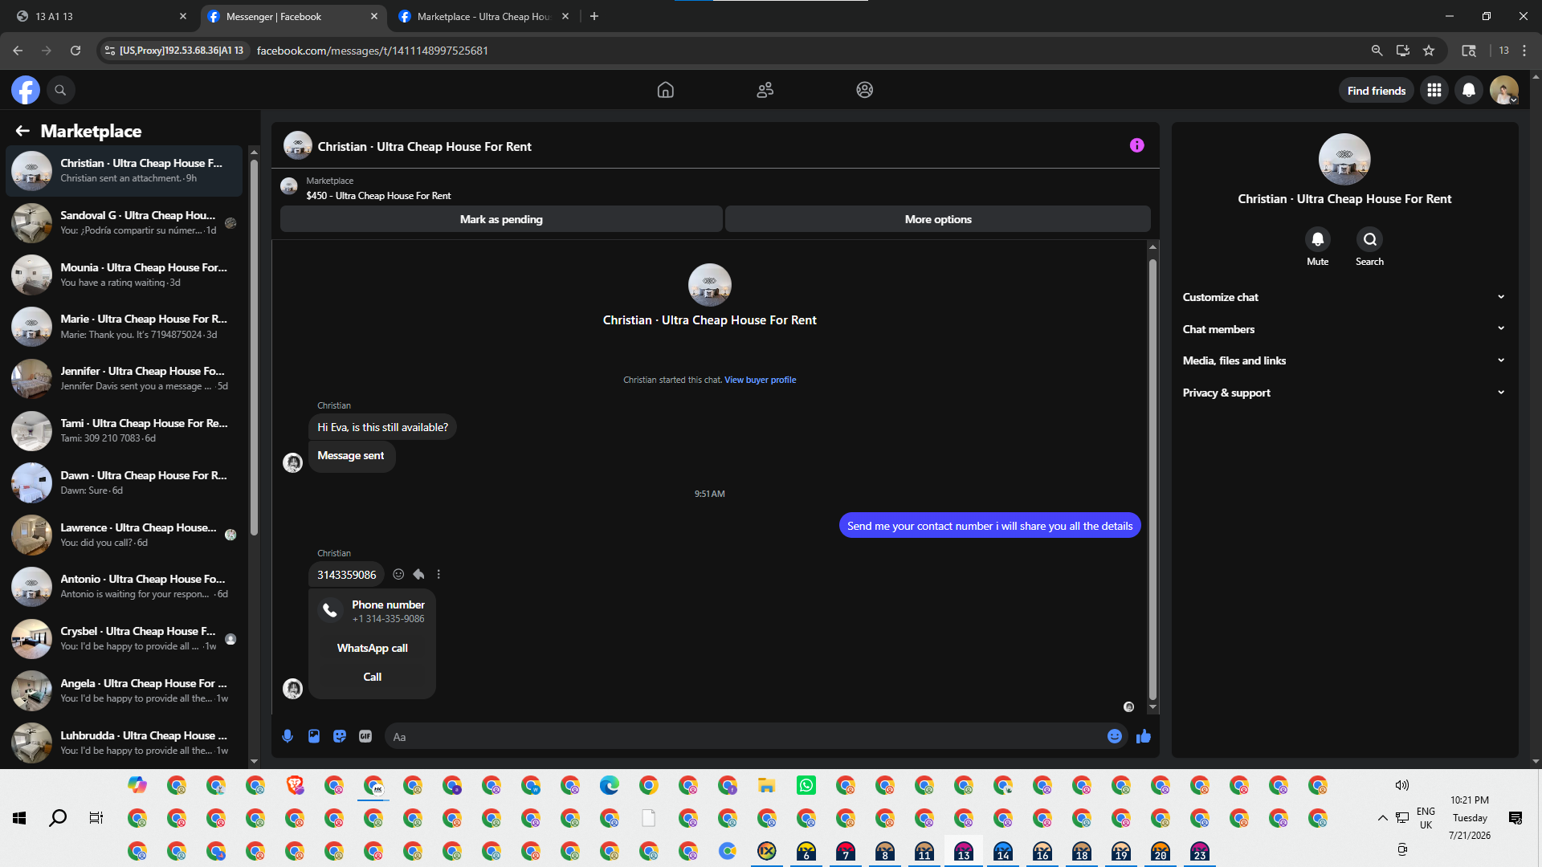This screenshot has height=867, width=1542.
Task: Open Tami conversation
Action: [x=124, y=430]
